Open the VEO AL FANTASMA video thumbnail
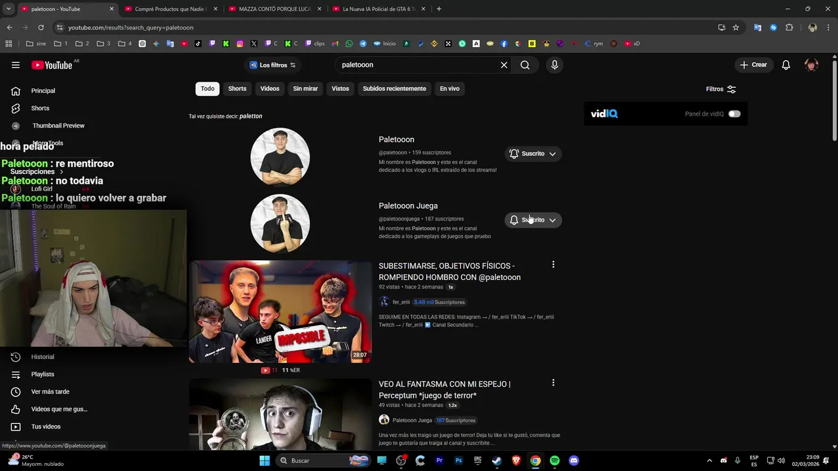838x471 pixels. [x=280, y=414]
